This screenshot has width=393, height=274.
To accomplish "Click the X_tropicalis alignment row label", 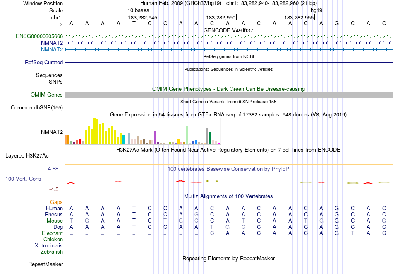I will pos(49,246).
